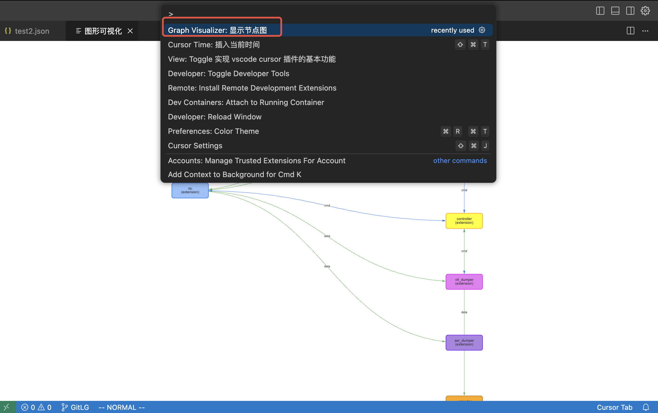Open the remote window indicator icon
Viewport: 658px width, 413px height.
click(7, 407)
